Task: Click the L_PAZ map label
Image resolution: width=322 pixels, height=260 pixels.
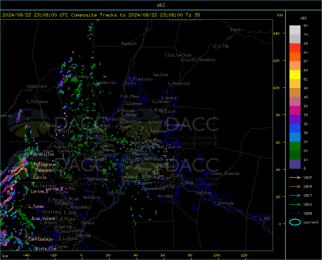Action: click(x=265, y=219)
